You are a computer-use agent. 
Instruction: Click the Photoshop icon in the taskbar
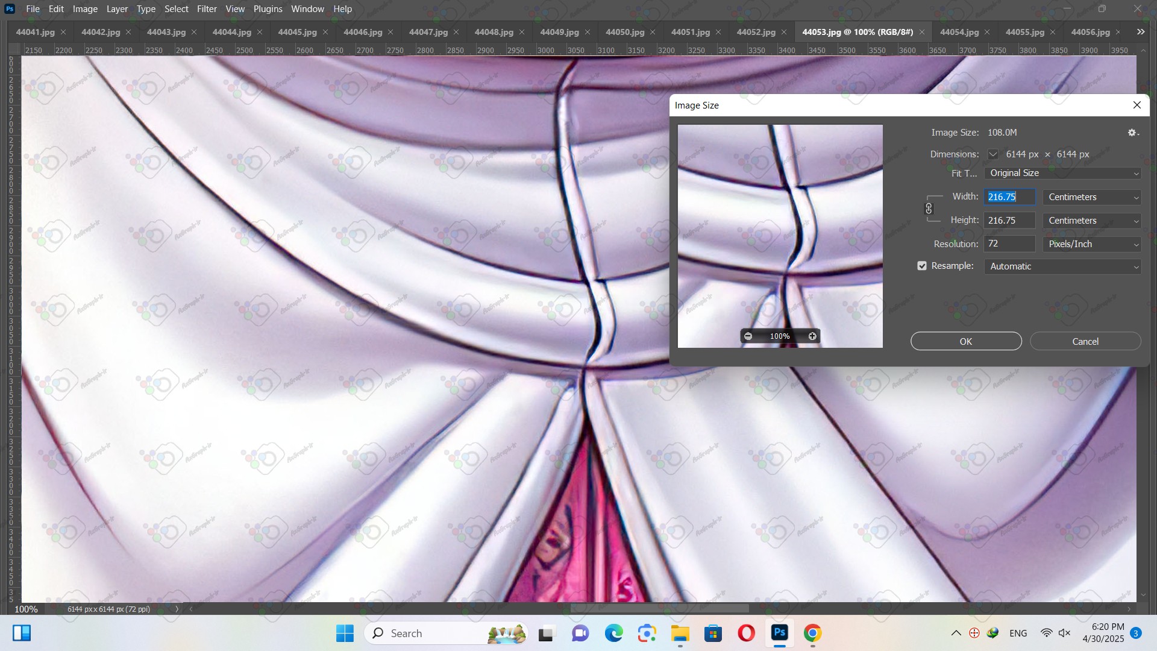coord(779,633)
